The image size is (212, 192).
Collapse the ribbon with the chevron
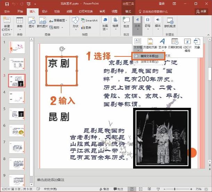pyautogui.click(x=208, y=35)
